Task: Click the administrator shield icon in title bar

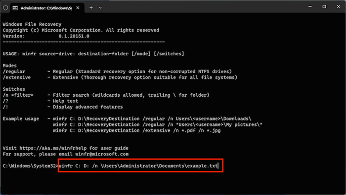Action: [x=5, y=8]
